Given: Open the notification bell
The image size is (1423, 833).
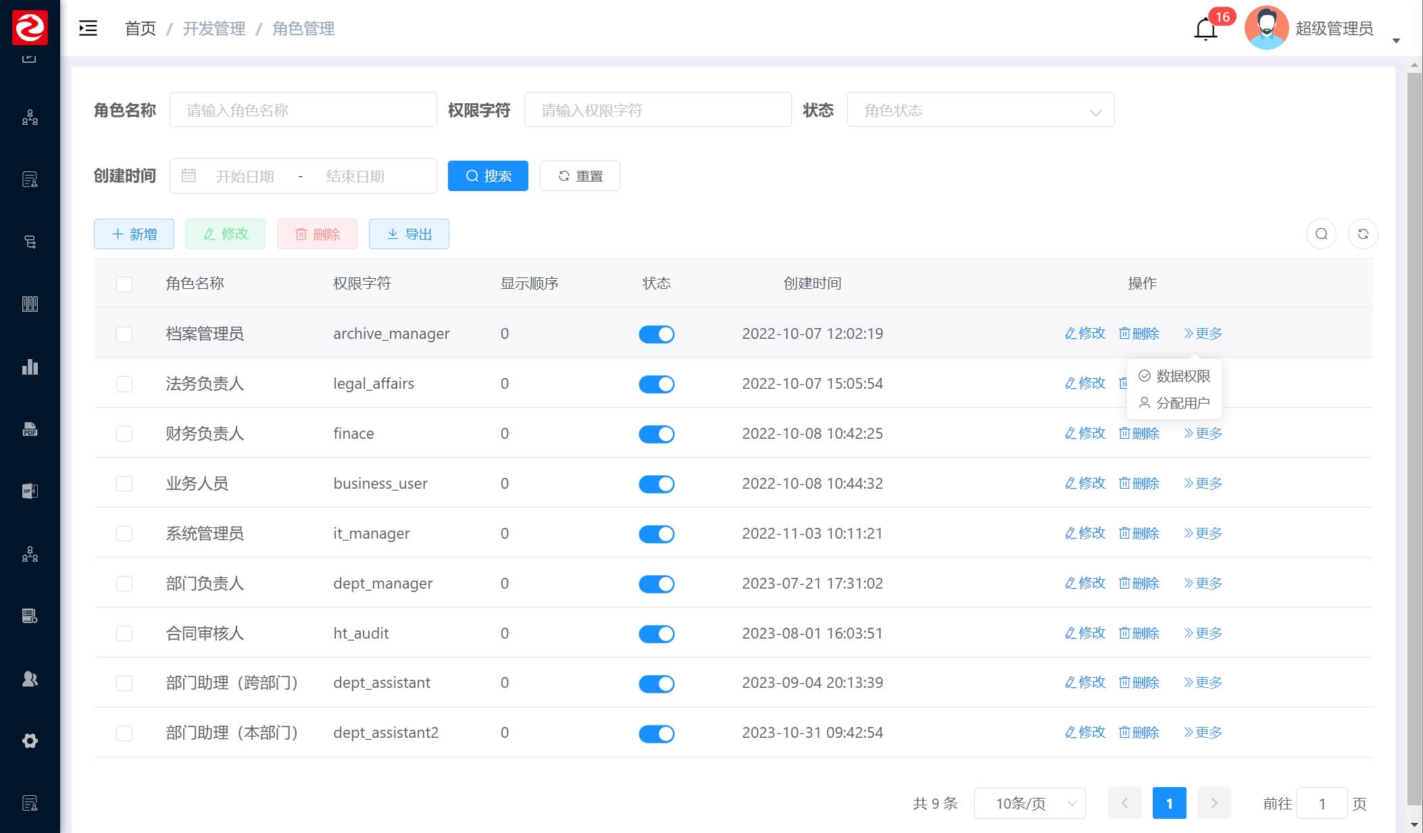Looking at the screenshot, I should point(1205,29).
